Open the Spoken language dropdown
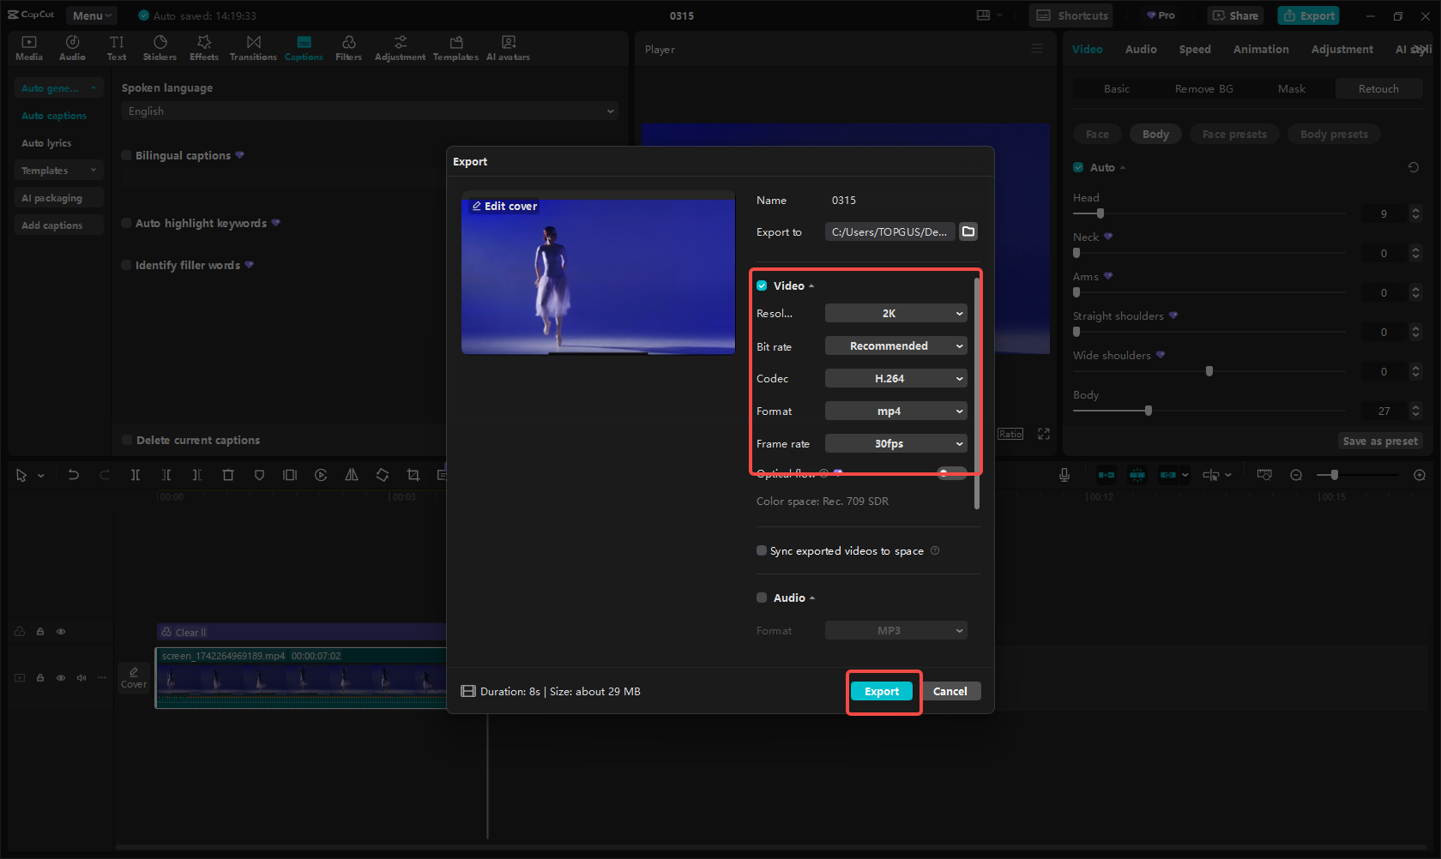Screen dimensions: 1441x859 pyautogui.click(x=369, y=111)
